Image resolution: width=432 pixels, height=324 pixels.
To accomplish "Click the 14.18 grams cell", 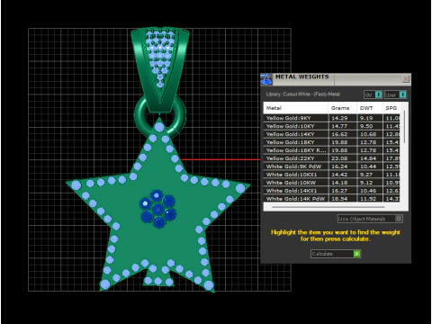I will (343, 183).
